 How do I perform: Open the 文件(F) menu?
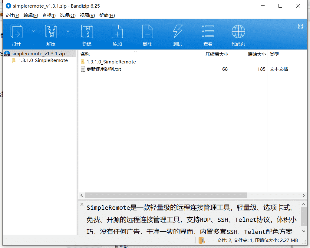point(12,15)
